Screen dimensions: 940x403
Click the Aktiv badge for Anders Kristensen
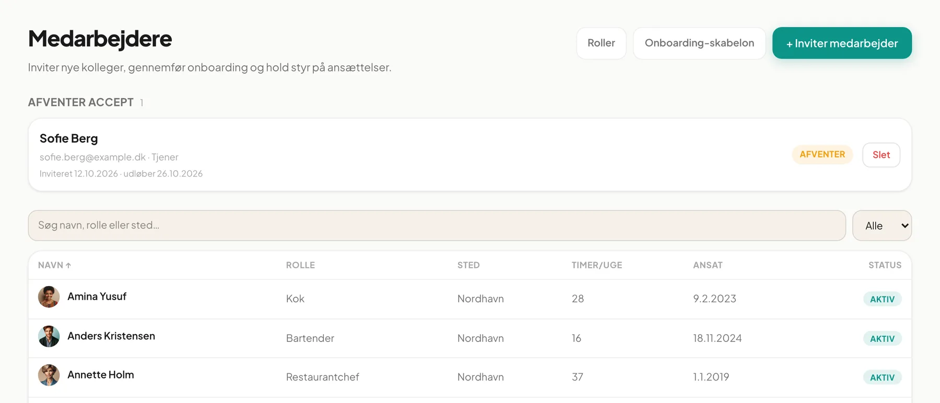tap(882, 339)
